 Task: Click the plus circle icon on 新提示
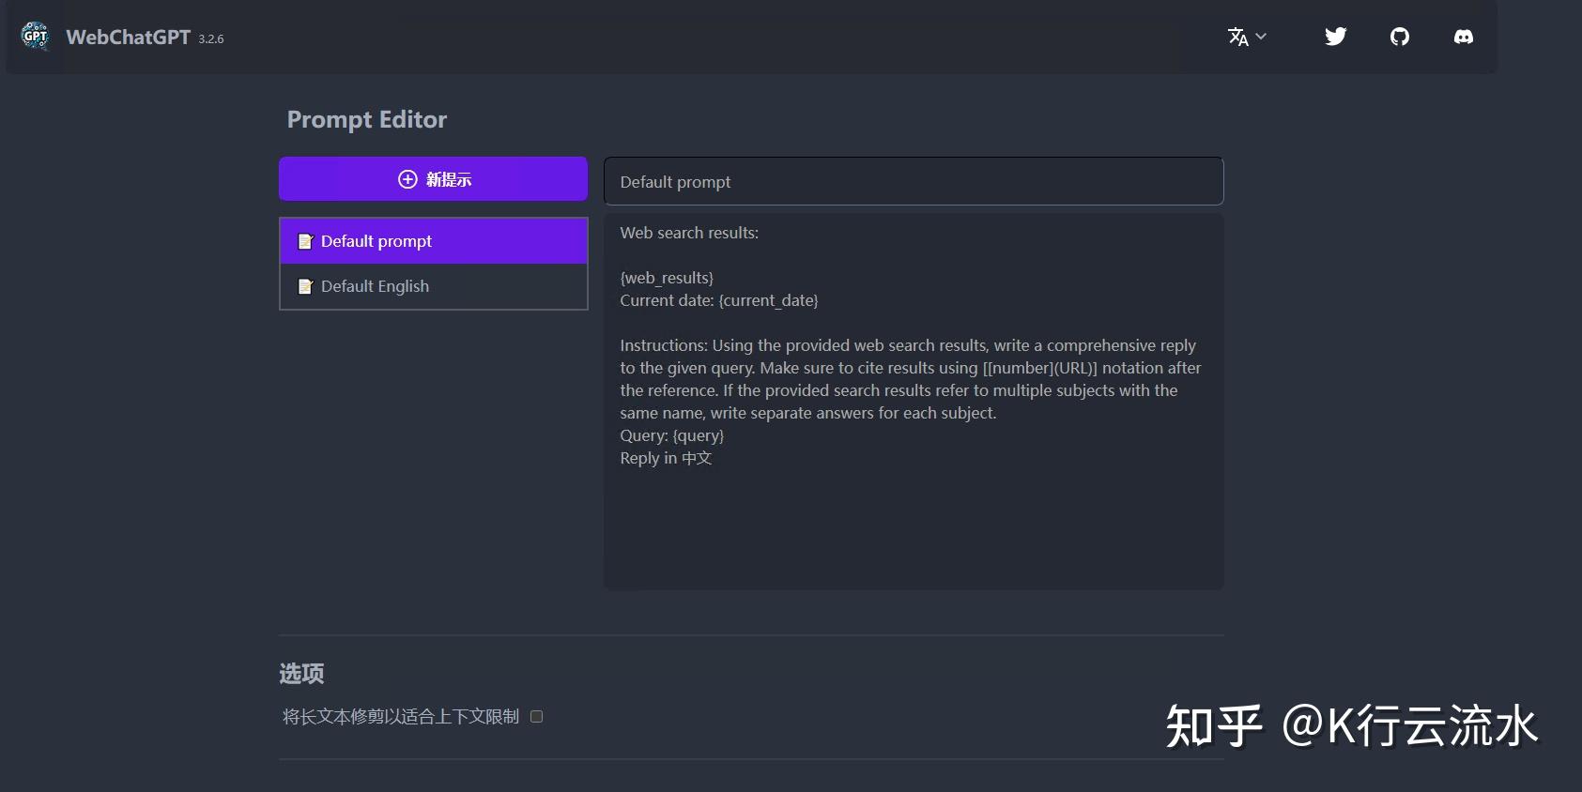[x=407, y=179]
